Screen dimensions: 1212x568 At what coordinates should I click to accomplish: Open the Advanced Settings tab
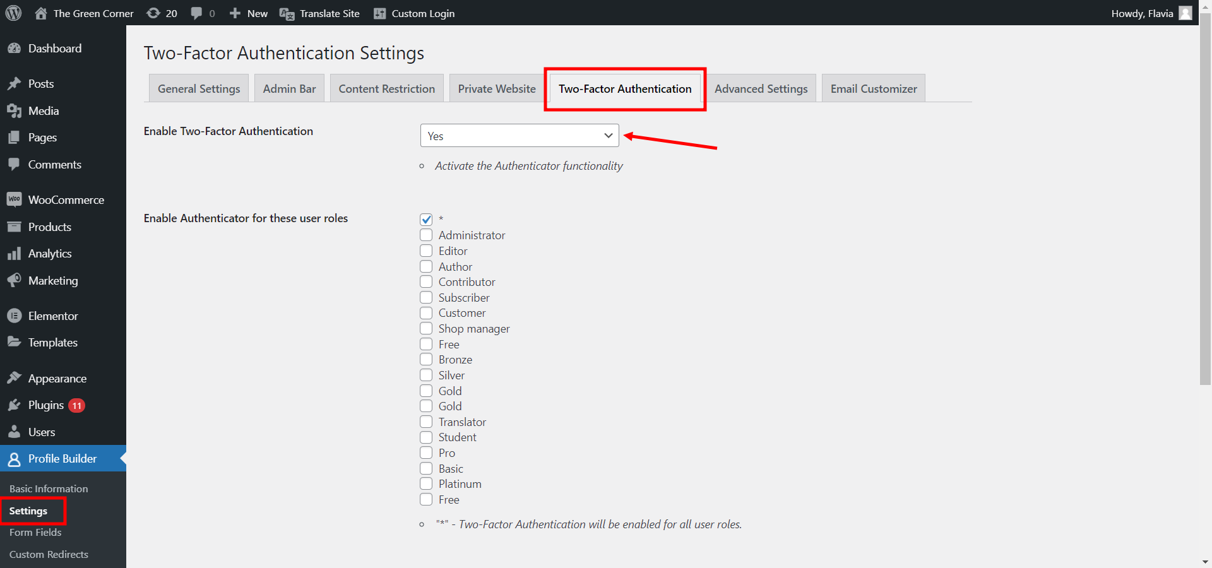click(x=761, y=88)
